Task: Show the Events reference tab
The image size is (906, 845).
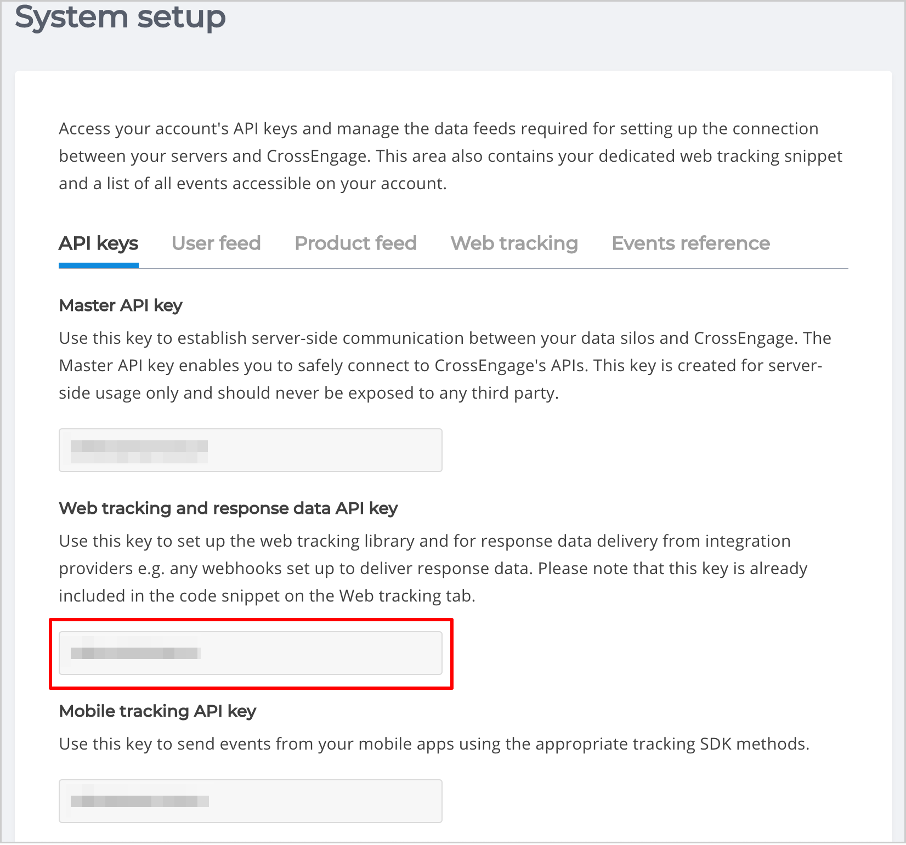Action: [x=690, y=243]
